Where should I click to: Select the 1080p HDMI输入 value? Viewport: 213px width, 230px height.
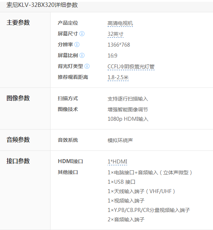tap(128, 119)
